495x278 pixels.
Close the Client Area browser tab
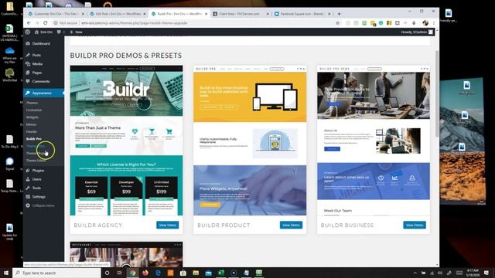(268, 14)
